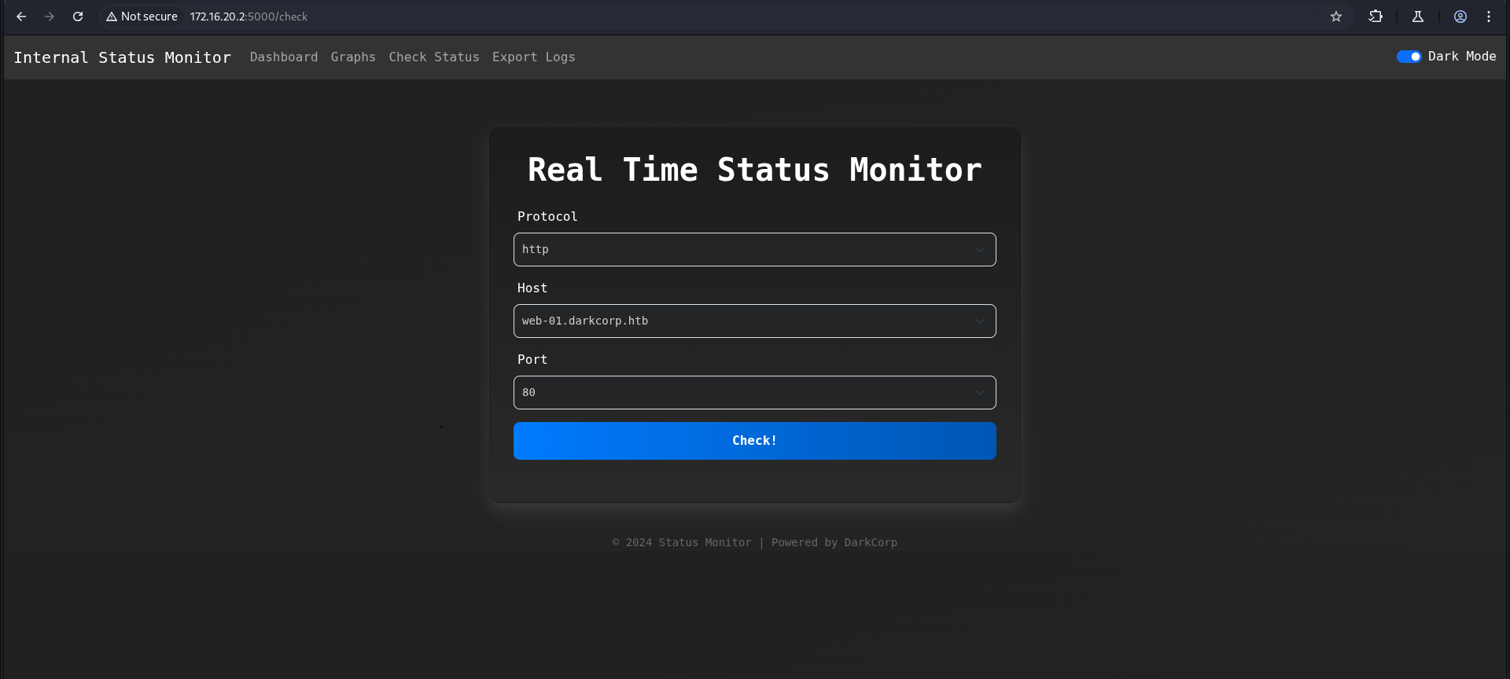Click the Not secure warning icon
This screenshot has width=1510, height=679.
pyautogui.click(x=112, y=17)
